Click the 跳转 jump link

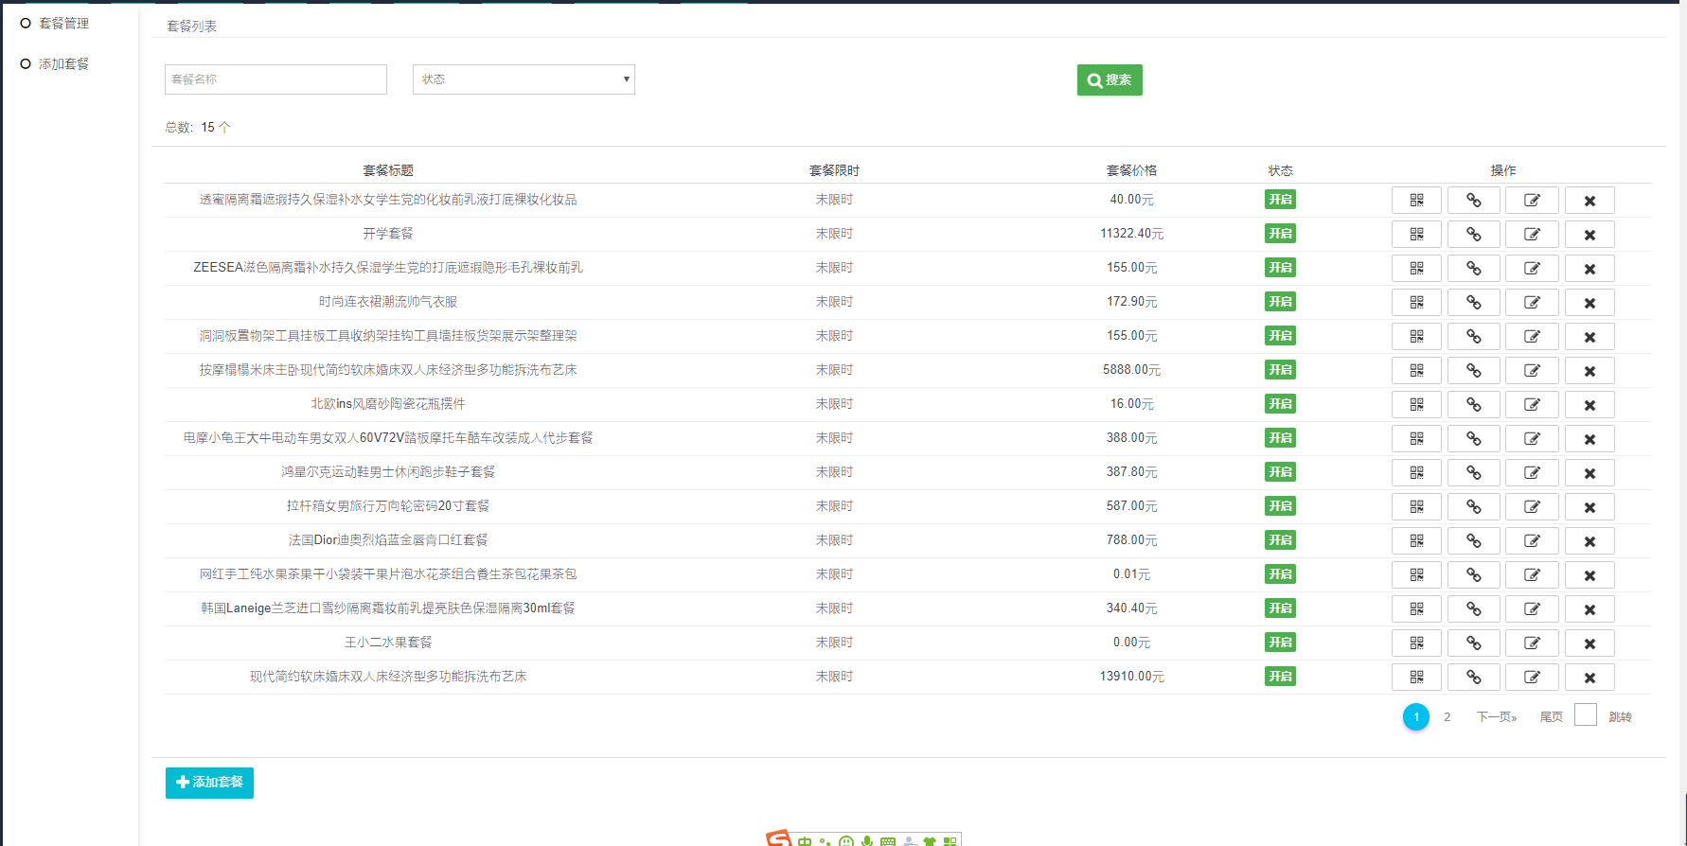(1620, 717)
